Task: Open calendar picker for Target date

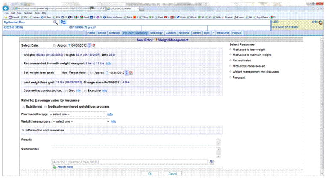Action: pos(131,73)
